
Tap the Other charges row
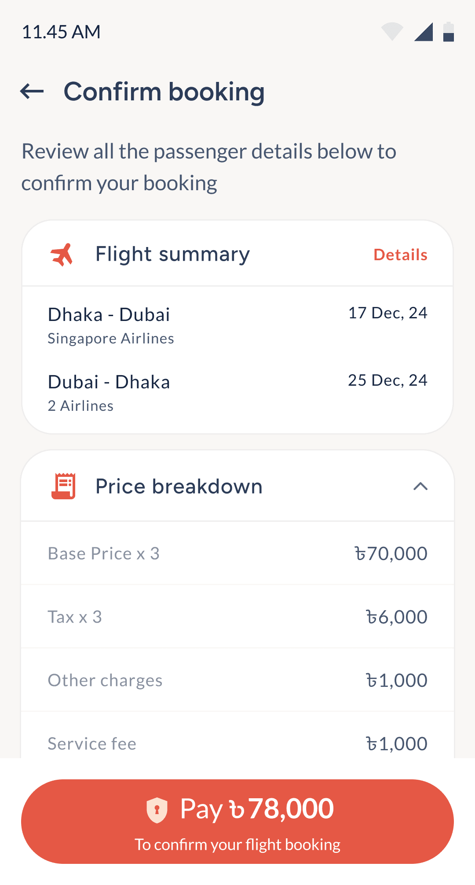(237, 680)
